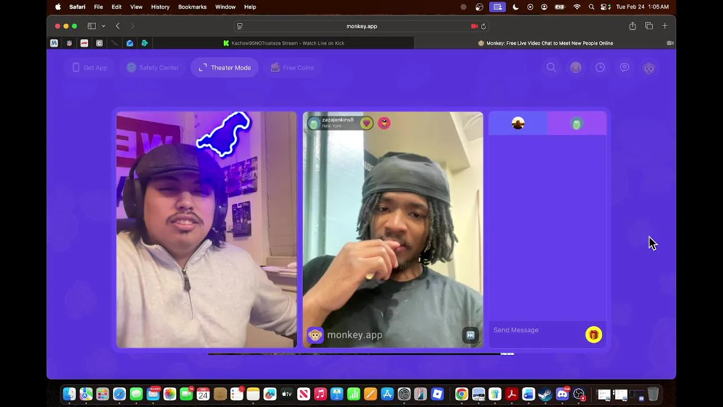Open the Edit menu
Screen dimensions: 723x407
point(116,7)
